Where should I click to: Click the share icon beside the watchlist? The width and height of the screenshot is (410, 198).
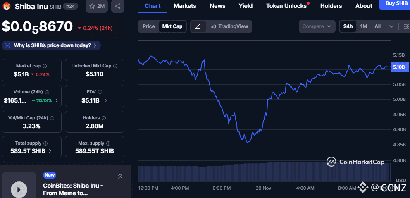click(x=118, y=6)
